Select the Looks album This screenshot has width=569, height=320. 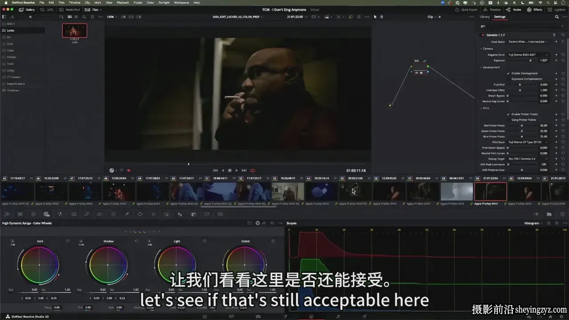coord(22,31)
